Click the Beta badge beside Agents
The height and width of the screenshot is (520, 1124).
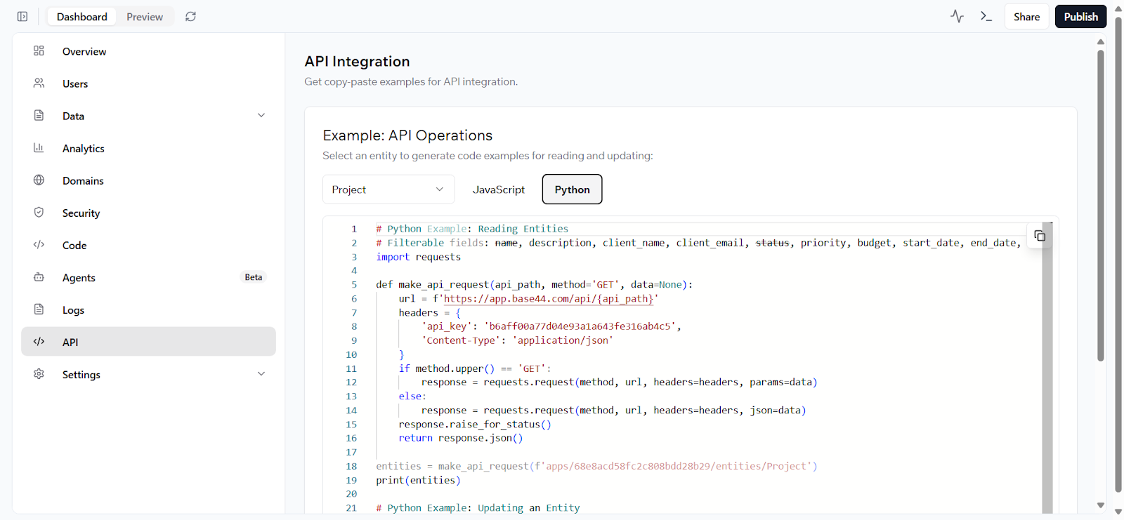254,277
